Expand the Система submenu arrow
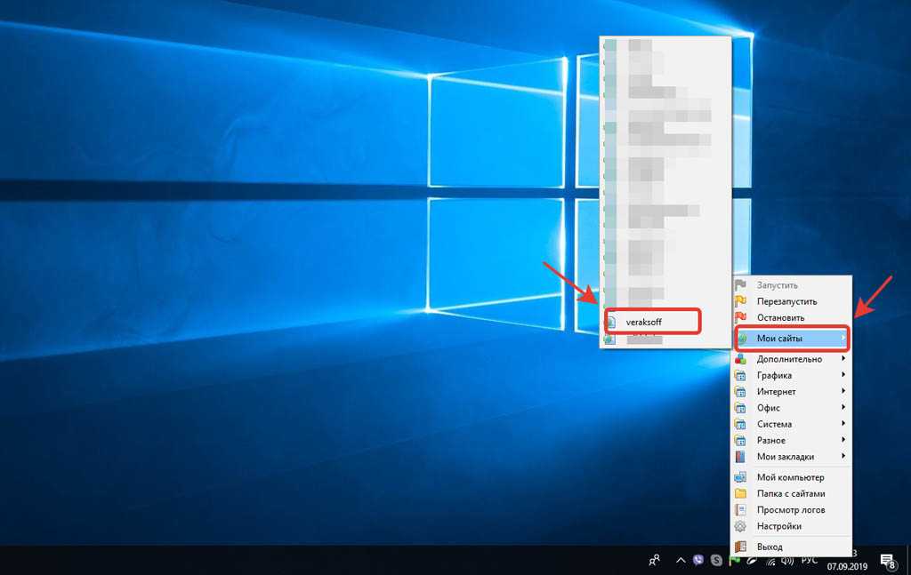The image size is (911, 575). [843, 424]
